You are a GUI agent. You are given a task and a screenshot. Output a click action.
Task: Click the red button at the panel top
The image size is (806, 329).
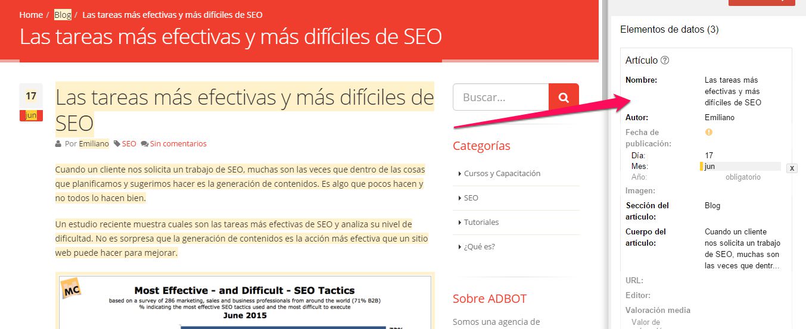click(762, 2)
